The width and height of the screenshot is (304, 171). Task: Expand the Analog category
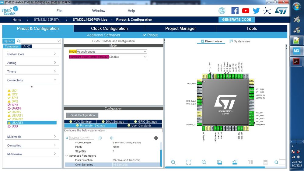pos(32,63)
